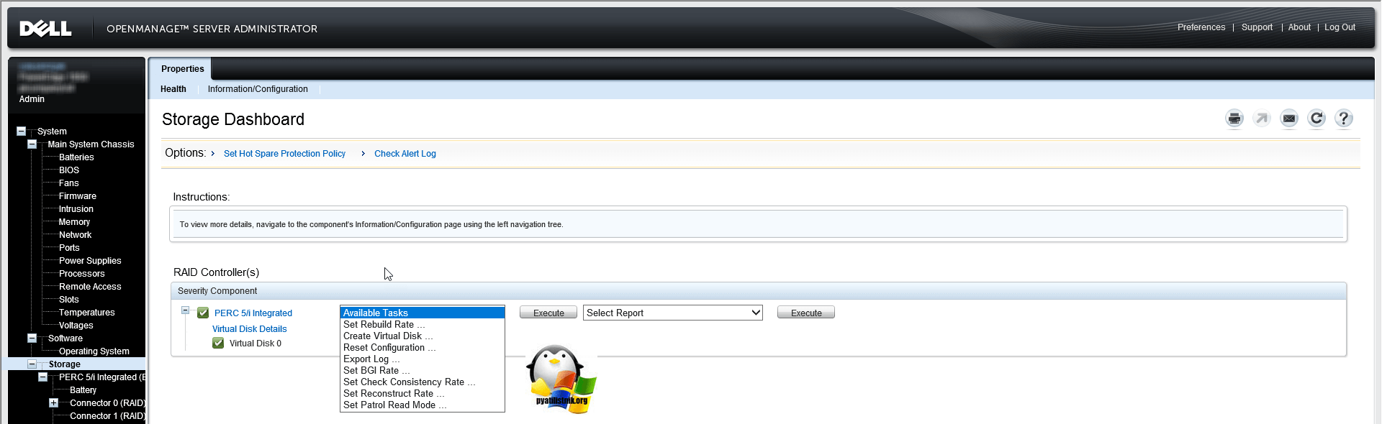Click the Dell logo
This screenshot has width=1382, height=424.
click(45, 29)
